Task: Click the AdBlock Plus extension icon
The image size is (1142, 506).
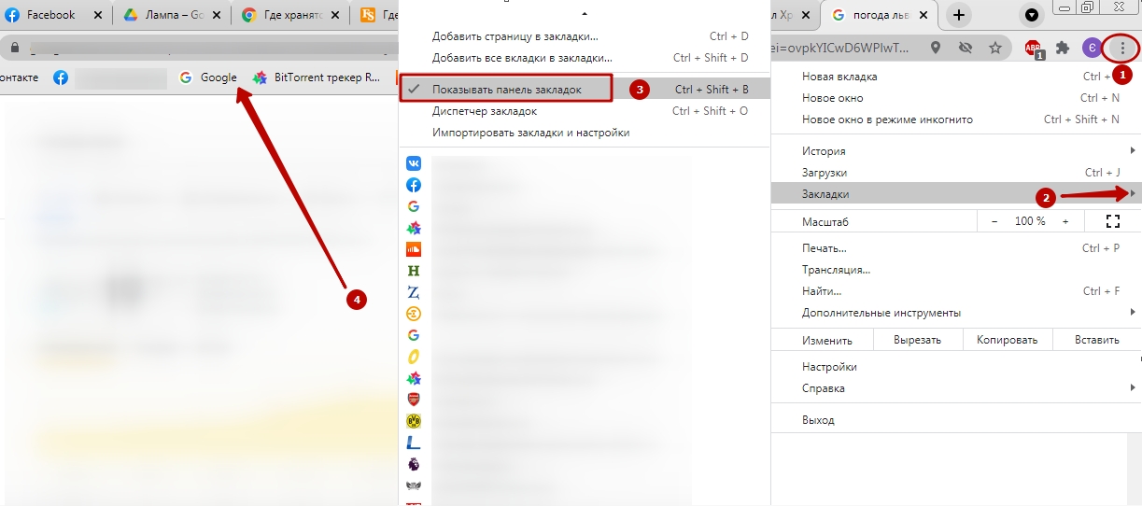Action: tap(1033, 48)
